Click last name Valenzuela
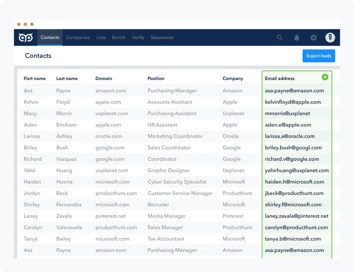Screen dimensions: 354x272 pos(69,227)
